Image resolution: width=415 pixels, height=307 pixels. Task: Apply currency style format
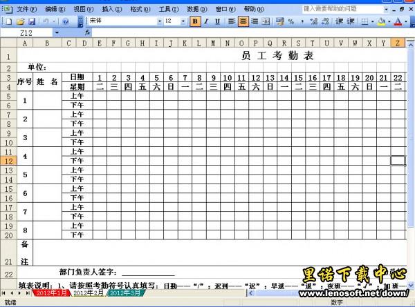(279, 21)
